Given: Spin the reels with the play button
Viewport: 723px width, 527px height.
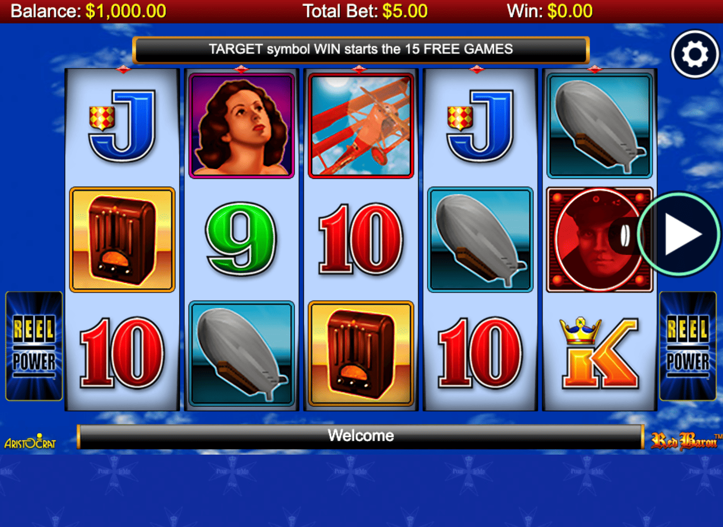Looking at the screenshot, I should (x=680, y=234).
